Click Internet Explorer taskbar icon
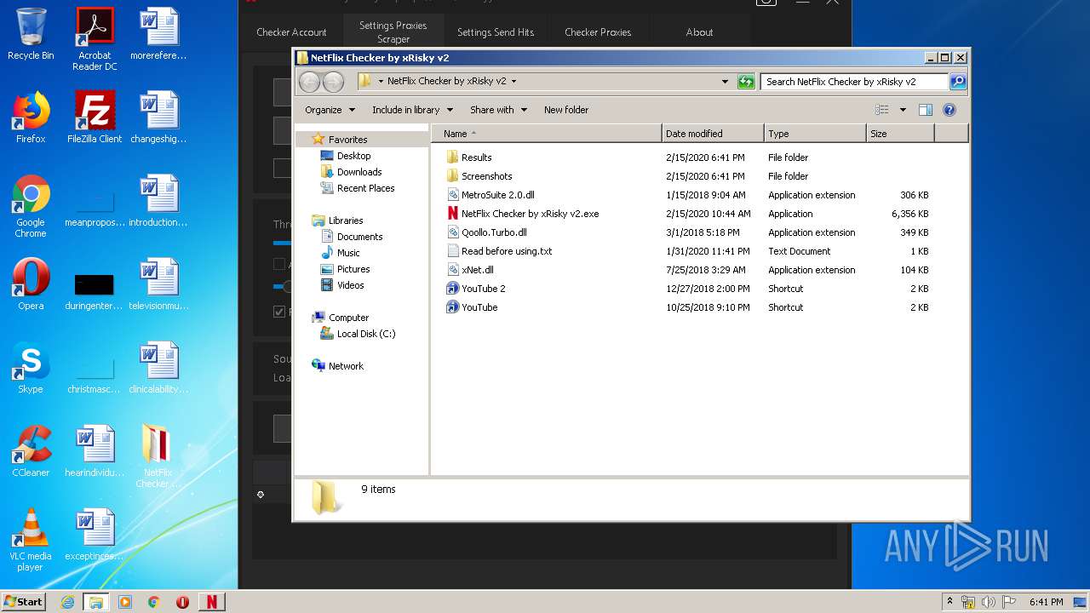1090x613 pixels. coord(67,602)
